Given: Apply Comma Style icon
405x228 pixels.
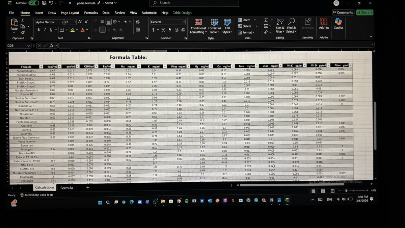Looking at the screenshot, I should click(170, 30).
